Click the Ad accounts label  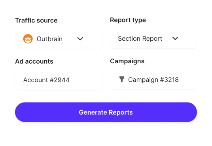pyautogui.click(x=34, y=61)
